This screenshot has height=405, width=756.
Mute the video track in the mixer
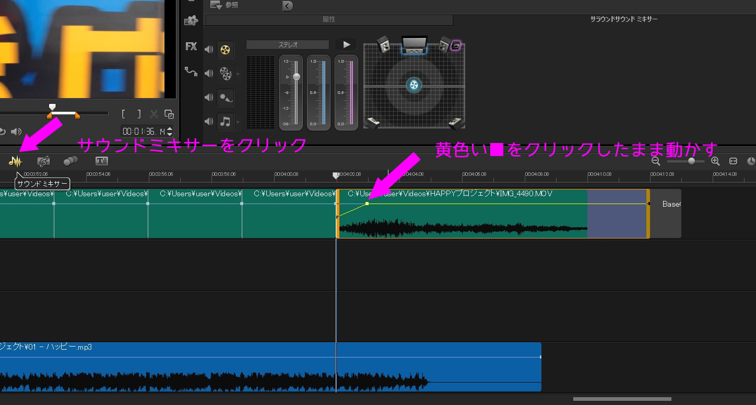click(x=209, y=50)
